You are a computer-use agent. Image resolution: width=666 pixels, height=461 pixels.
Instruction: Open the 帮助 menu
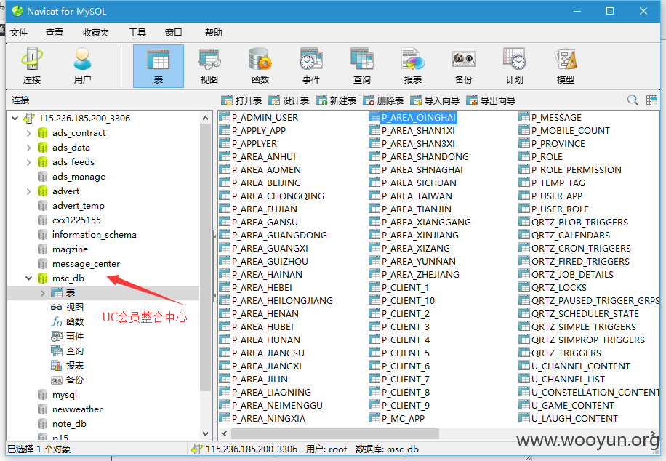click(x=213, y=33)
